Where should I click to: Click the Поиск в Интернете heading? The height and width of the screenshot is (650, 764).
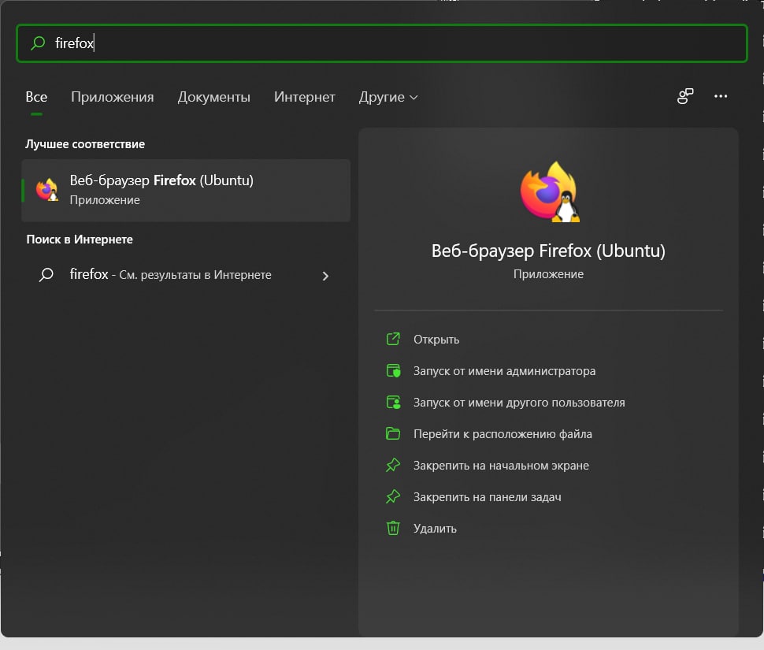click(x=80, y=240)
